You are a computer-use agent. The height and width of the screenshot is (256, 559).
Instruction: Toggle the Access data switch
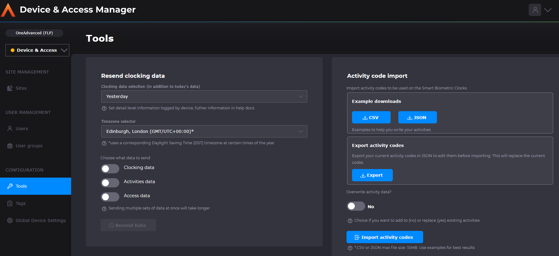(x=110, y=197)
